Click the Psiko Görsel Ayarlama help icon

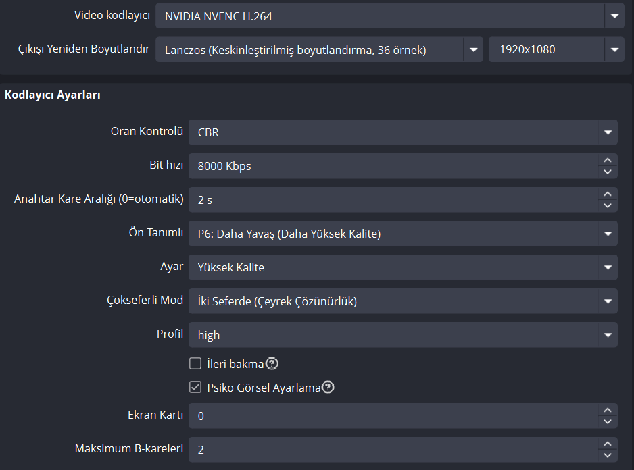[328, 388]
